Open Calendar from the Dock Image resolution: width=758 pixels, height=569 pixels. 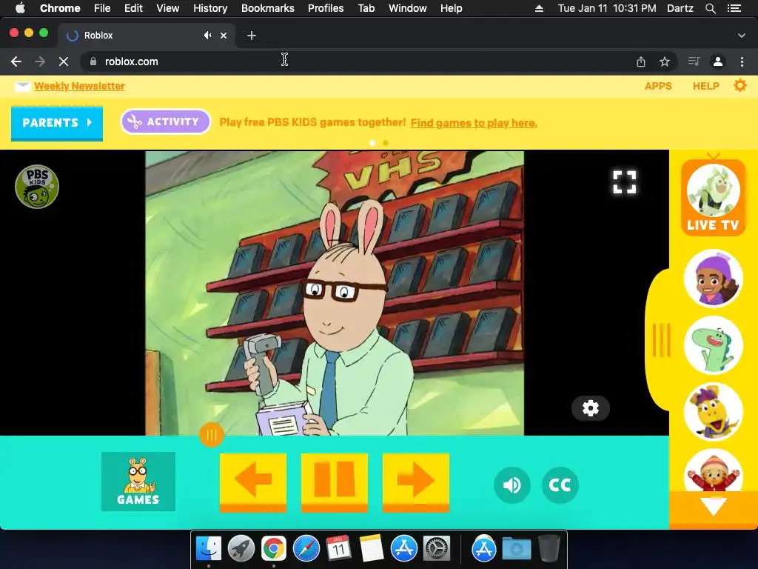(x=338, y=548)
